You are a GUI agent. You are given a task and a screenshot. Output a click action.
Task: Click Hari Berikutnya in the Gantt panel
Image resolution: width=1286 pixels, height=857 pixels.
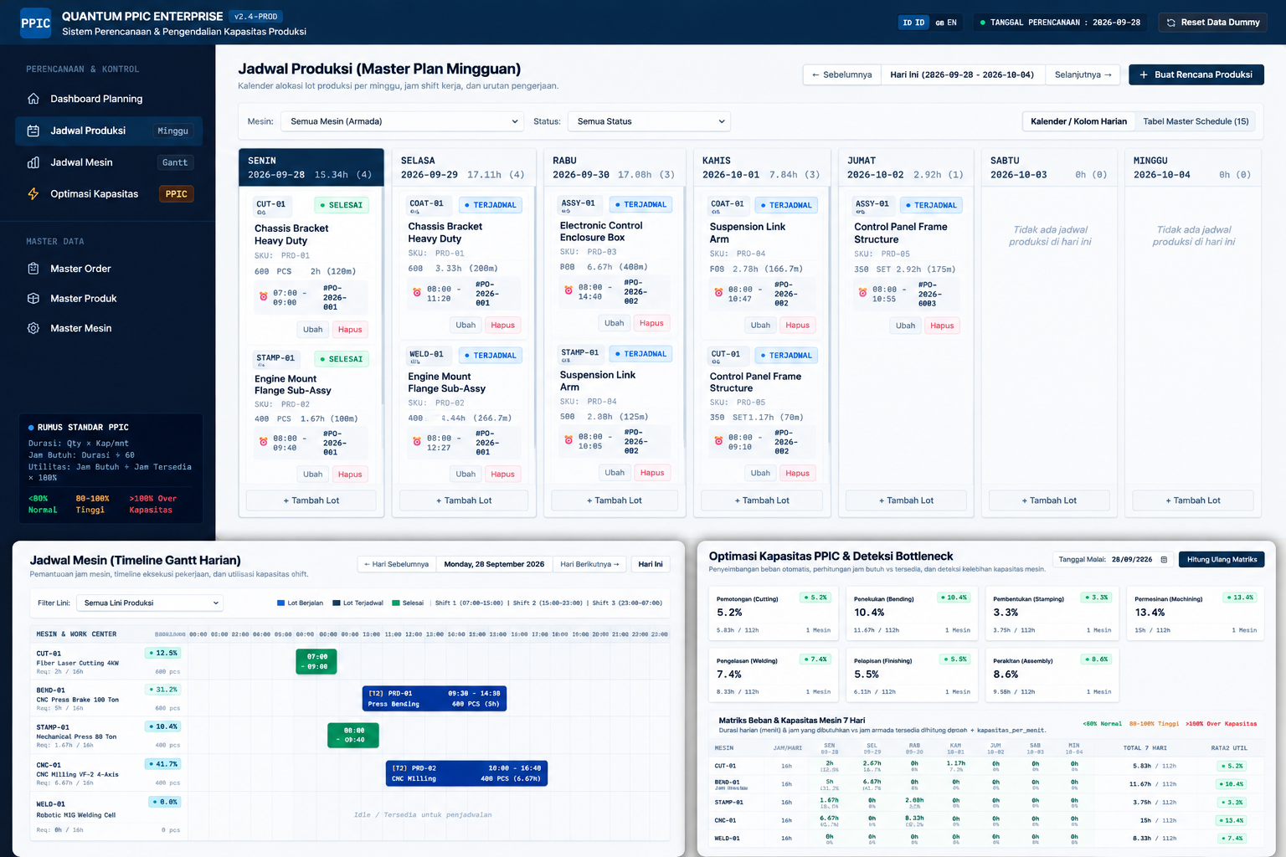(x=590, y=564)
